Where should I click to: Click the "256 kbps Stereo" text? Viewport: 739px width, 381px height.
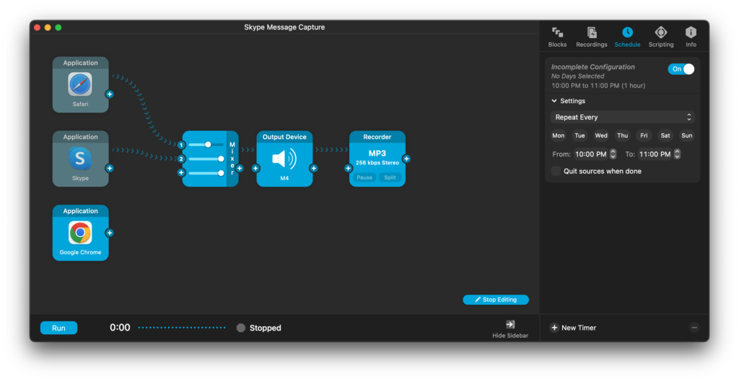pyautogui.click(x=377, y=163)
